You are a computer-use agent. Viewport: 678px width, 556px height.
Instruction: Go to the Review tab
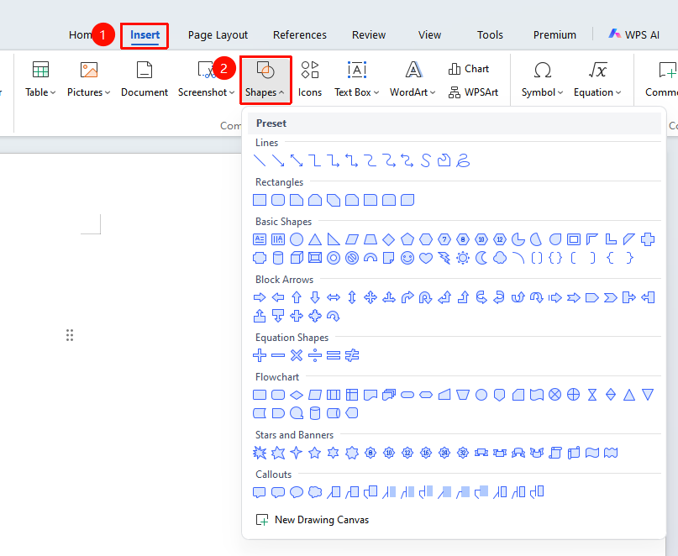pyautogui.click(x=369, y=35)
